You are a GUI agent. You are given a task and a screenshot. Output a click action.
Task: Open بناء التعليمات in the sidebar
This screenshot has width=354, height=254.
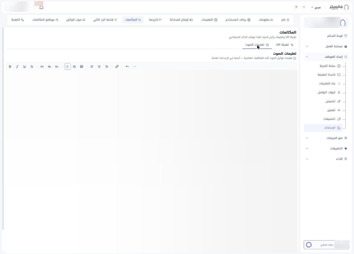[x=329, y=84]
